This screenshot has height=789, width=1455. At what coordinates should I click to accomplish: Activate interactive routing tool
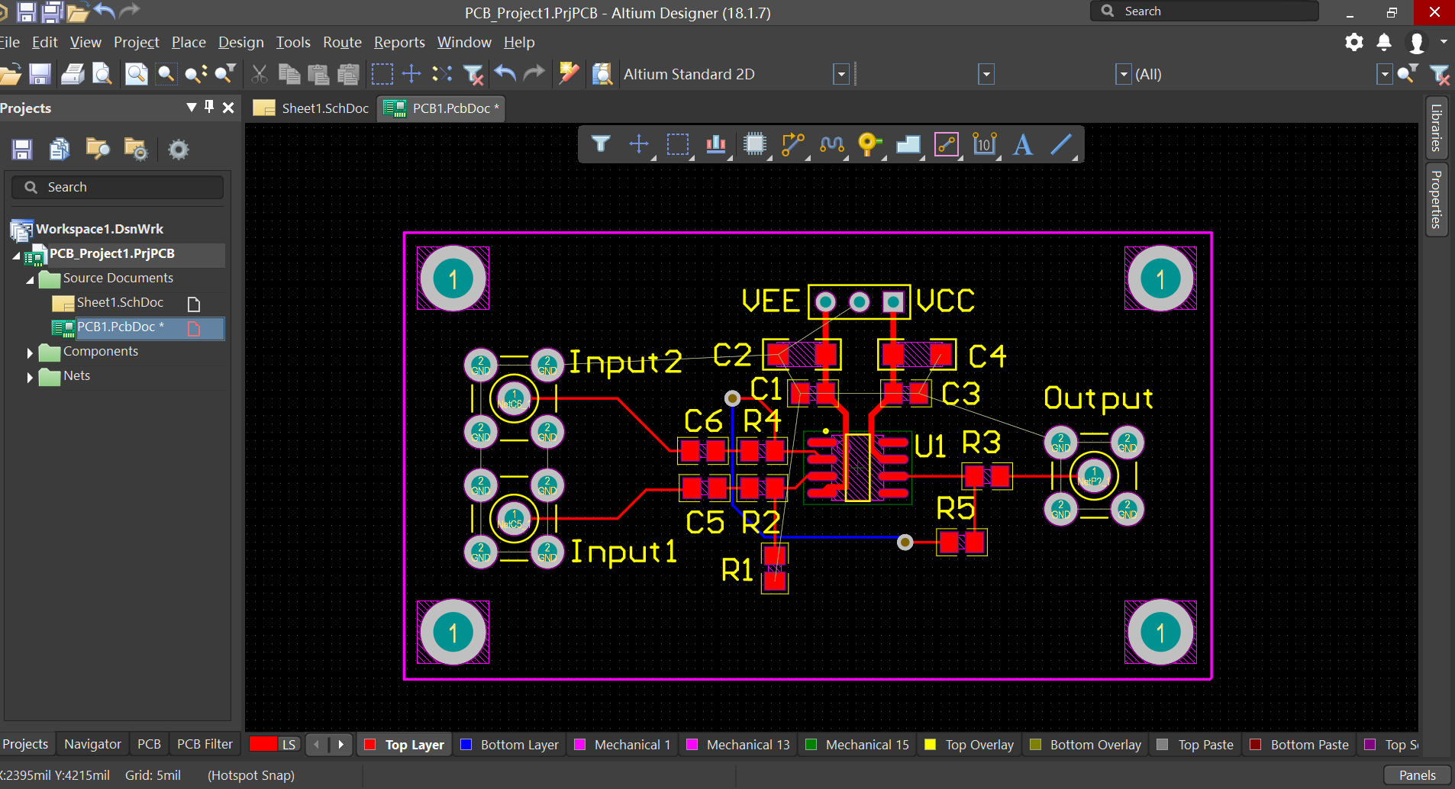point(793,143)
